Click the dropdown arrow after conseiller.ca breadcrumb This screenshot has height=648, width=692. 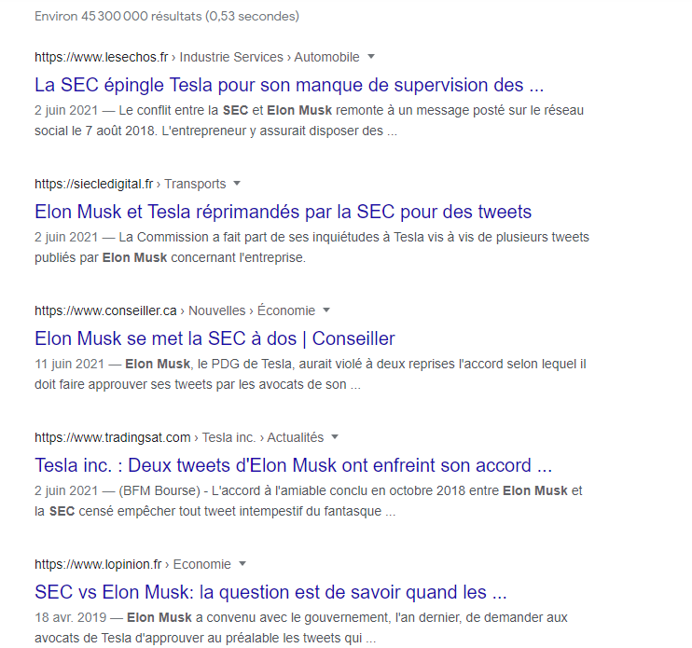326,310
